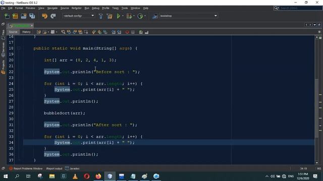Build the project with the hammer icon

(x=101, y=16)
